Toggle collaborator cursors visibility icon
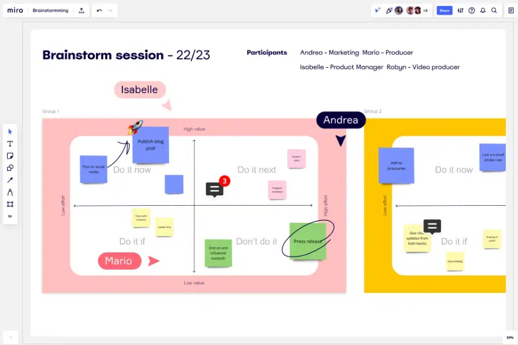Viewport: 518px width, 345px height. (x=378, y=11)
